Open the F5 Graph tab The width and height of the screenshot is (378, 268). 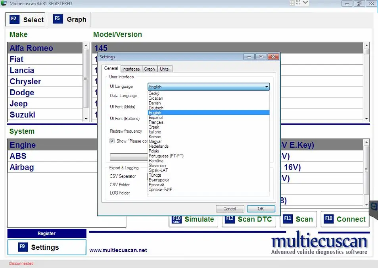point(69,19)
